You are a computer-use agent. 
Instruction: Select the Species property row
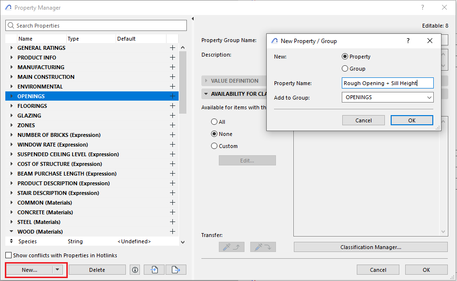coord(92,241)
